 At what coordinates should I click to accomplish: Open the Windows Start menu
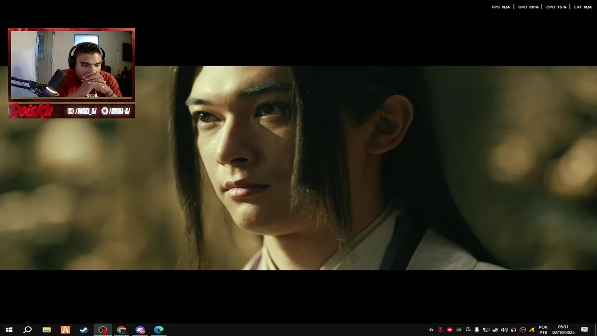[9, 330]
